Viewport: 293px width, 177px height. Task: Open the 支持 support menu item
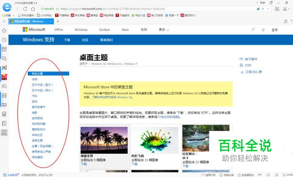[x=144, y=30]
